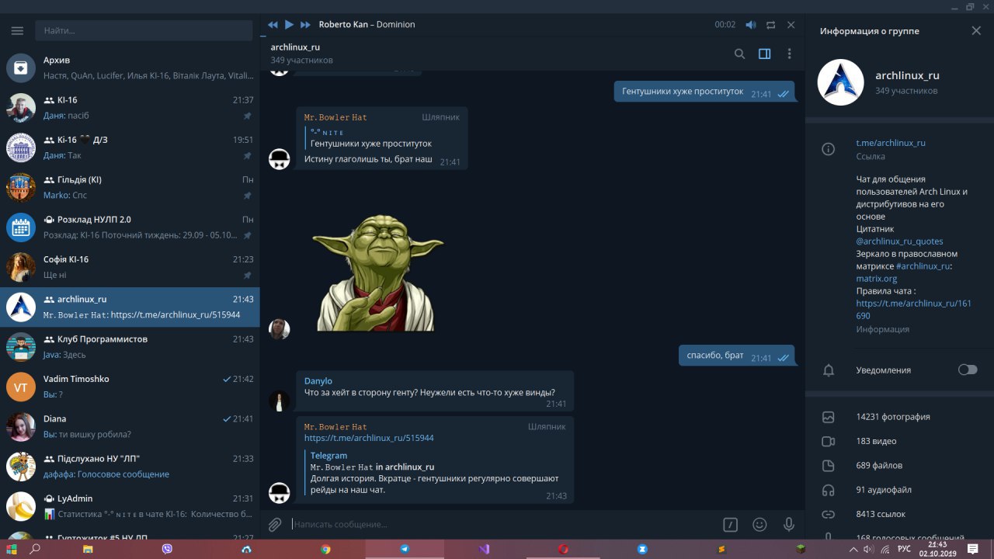Screen dimensions: 994x559
Task: Click the Telegram link preview title
Action: 328,456
